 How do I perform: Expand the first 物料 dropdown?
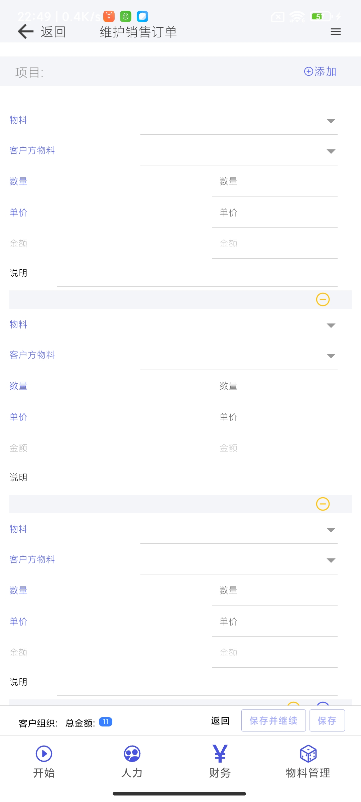[239, 121]
